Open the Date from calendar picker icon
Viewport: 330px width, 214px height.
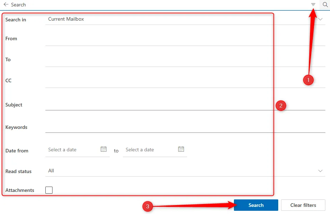[104, 149]
